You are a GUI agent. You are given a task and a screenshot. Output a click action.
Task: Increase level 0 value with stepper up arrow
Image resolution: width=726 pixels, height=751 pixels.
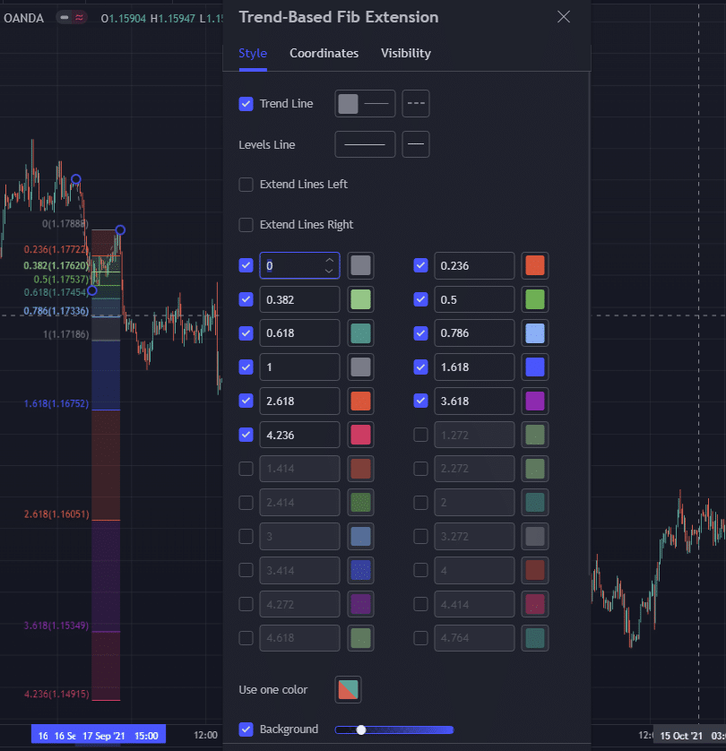[329, 260]
